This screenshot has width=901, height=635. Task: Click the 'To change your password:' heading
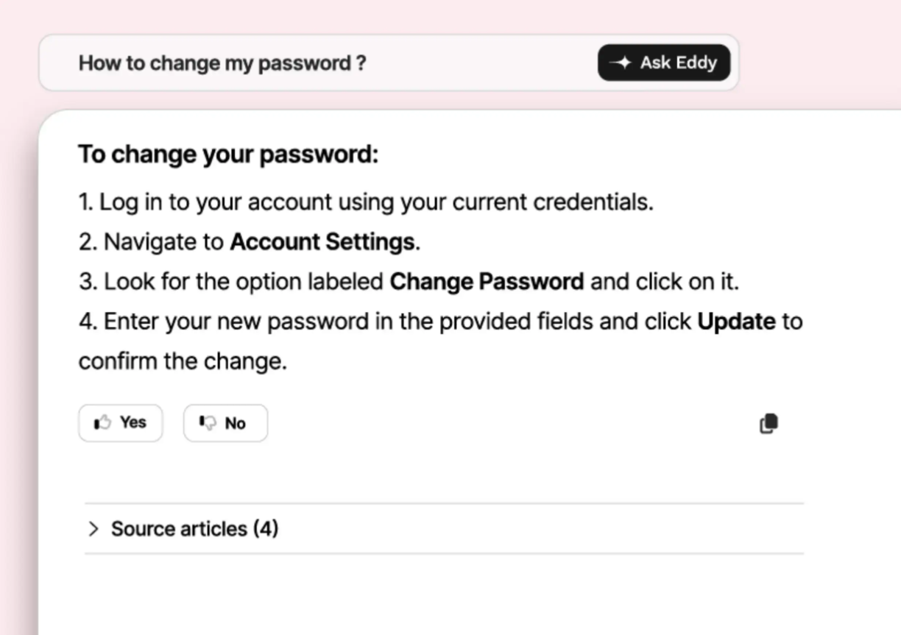(x=228, y=155)
